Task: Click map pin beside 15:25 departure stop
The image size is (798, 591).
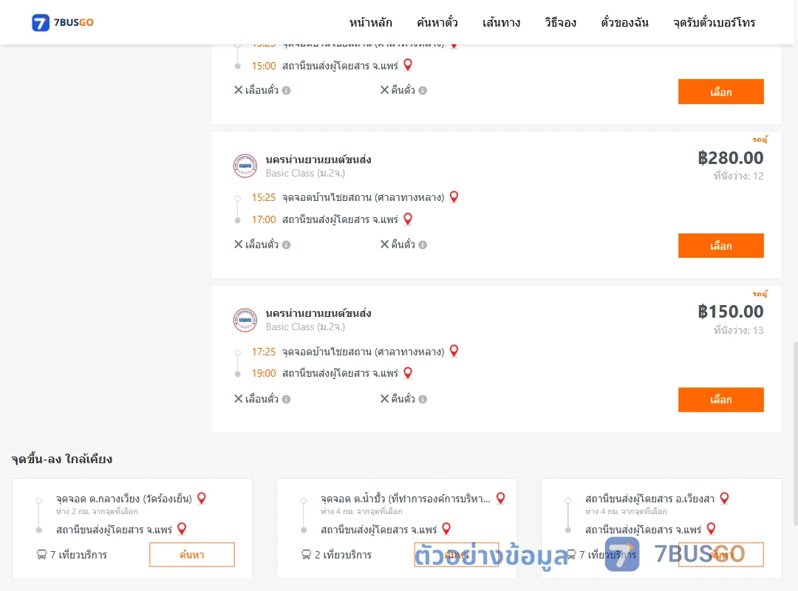Action: [454, 197]
